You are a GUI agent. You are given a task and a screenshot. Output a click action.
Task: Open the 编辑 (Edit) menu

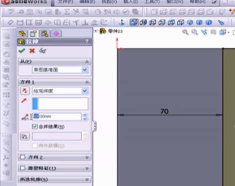[x=87, y=2]
